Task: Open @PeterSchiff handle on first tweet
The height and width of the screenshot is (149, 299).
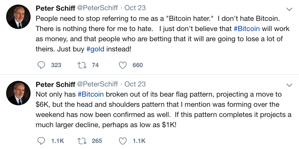Action: pyautogui.click(x=97, y=8)
